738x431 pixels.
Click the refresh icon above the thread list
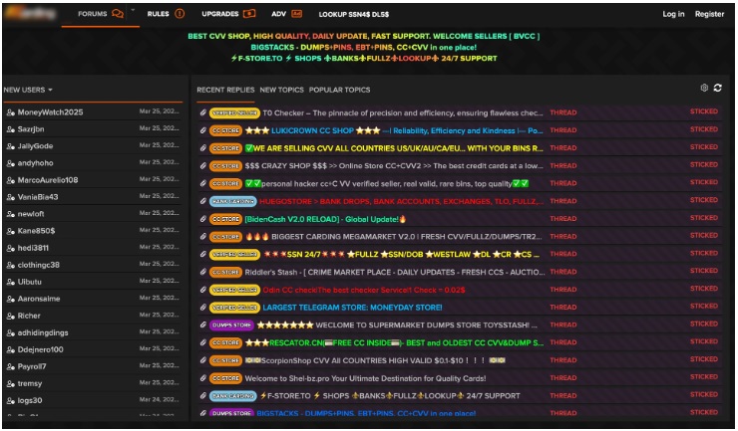click(717, 88)
